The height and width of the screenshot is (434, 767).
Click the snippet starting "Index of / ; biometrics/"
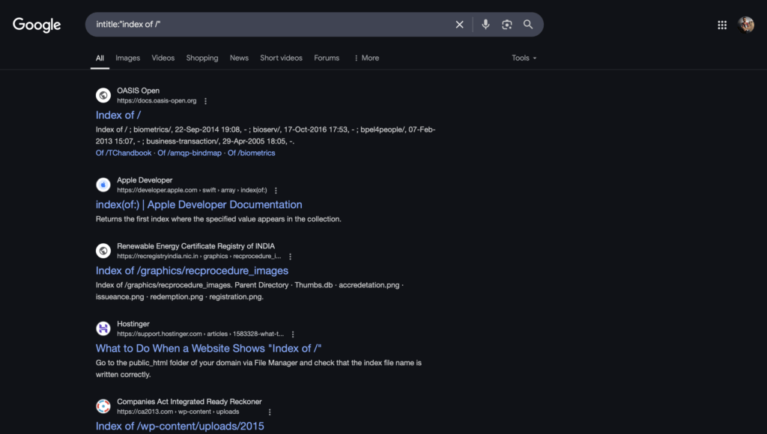point(266,135)
